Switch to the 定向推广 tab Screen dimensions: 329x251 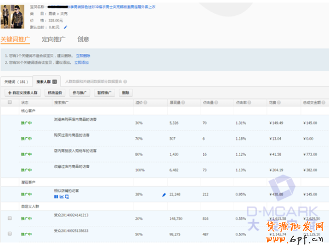(x=54, y=40)
